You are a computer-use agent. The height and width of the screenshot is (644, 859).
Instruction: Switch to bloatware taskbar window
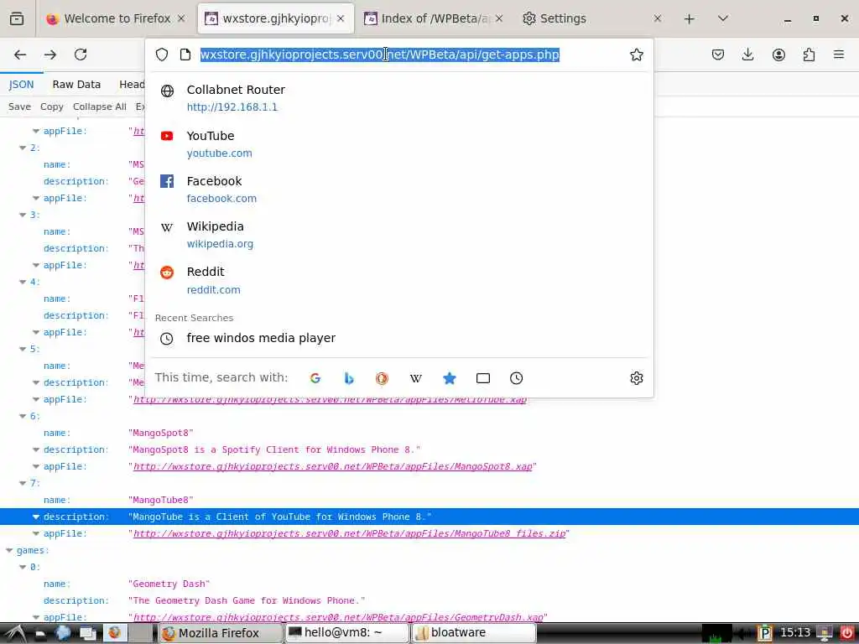pyautogui.click(x=473, y=633)
